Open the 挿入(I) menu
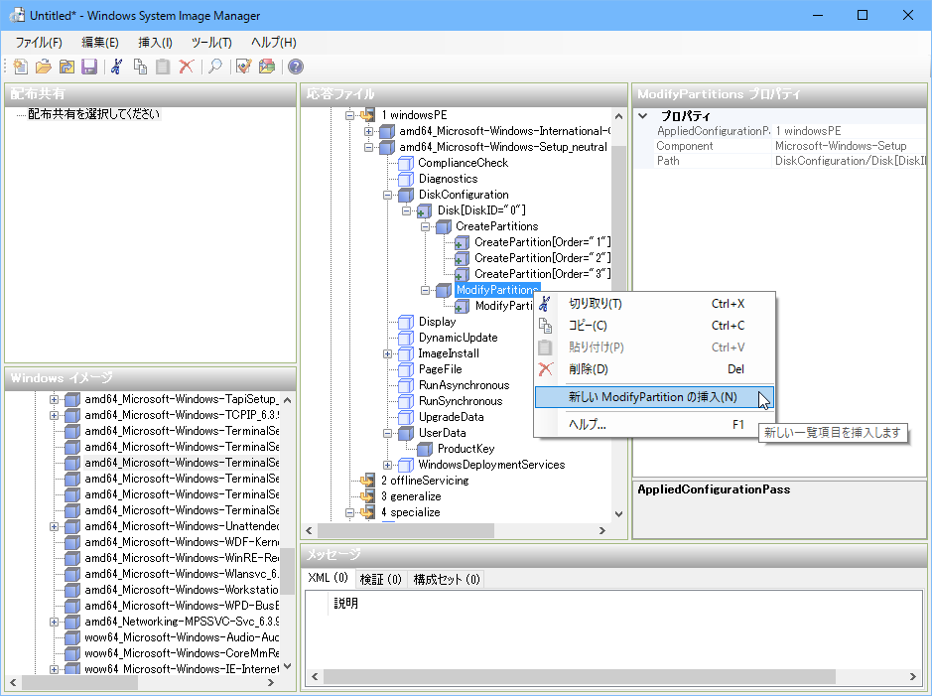The image size is (932, 696). coord(155,43)
